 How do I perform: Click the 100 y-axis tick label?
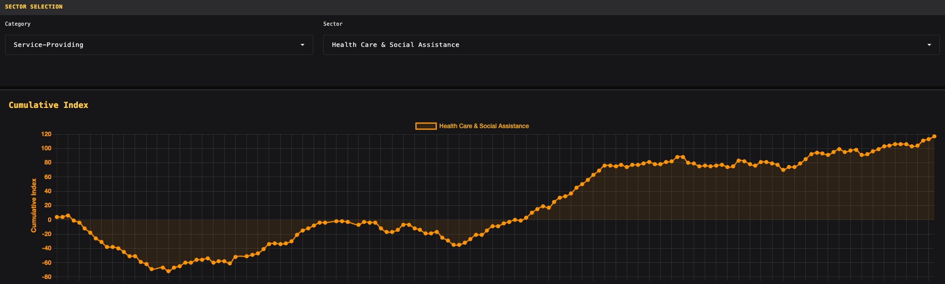46,148
